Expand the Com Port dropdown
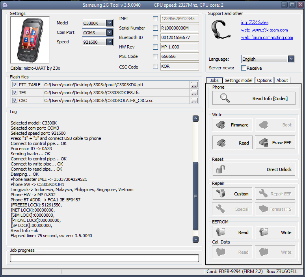The image size is (305, 277). click(110, 33)
